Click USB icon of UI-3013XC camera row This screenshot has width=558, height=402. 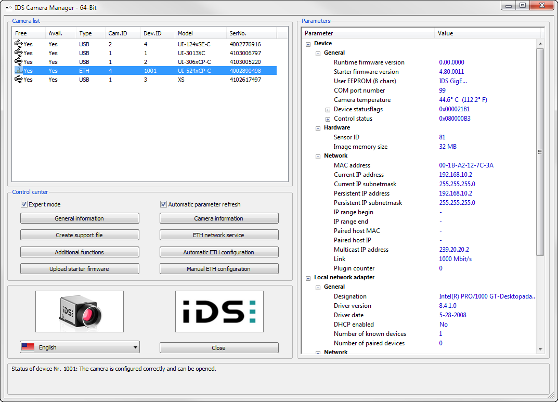coord(19,53)
